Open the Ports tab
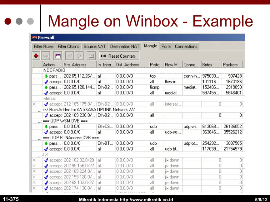This screenshot has height=202, width=270. coord(166,46)
